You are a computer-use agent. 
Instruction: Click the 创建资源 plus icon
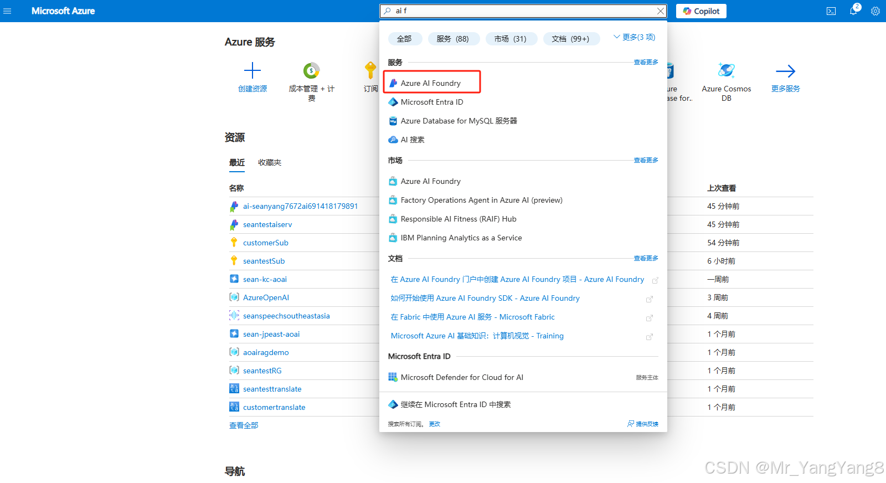pyautogui.click(x=253, y=71)
